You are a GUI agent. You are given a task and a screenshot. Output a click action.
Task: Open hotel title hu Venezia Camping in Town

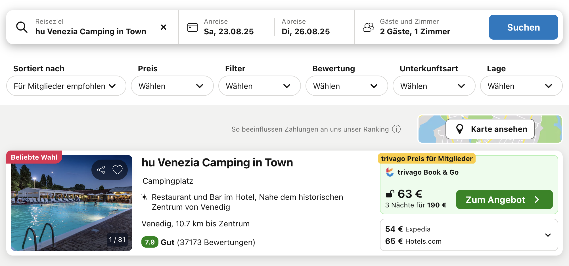[217, 163]
